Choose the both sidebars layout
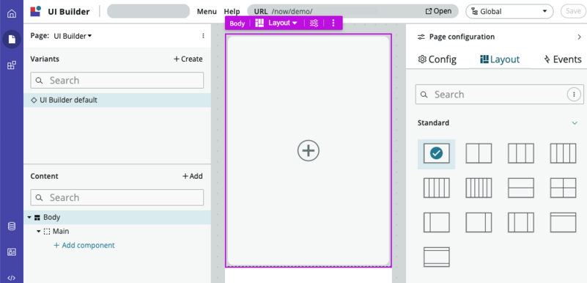 pos(521,222)
